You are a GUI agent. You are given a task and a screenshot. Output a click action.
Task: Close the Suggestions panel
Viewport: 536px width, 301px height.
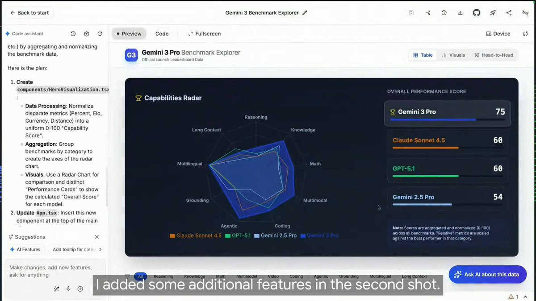point(97,237)
